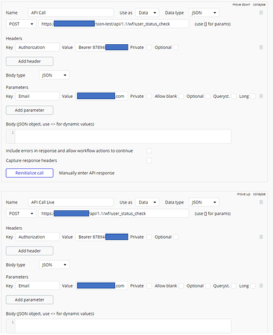Open POST method dropdown for API Call
Screen dimensions: 273x335
(21, 24)
